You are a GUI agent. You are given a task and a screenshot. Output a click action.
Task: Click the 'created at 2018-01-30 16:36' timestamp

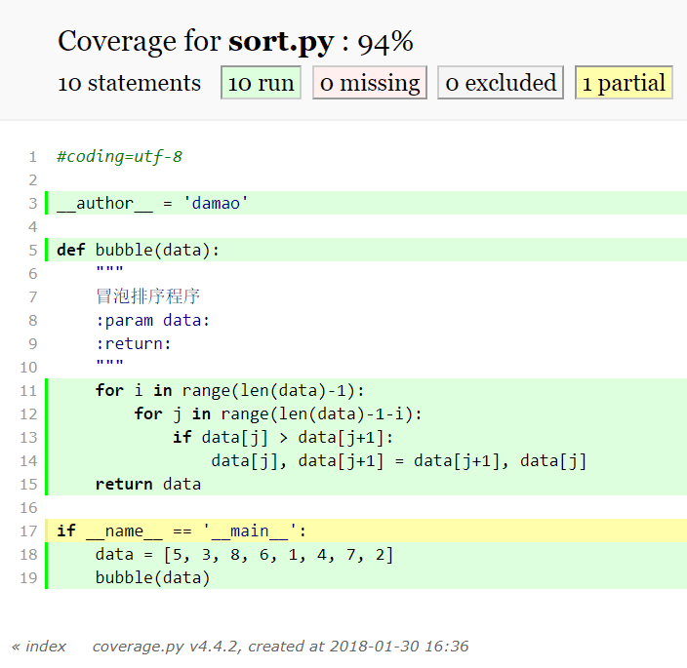click(358, 647)
